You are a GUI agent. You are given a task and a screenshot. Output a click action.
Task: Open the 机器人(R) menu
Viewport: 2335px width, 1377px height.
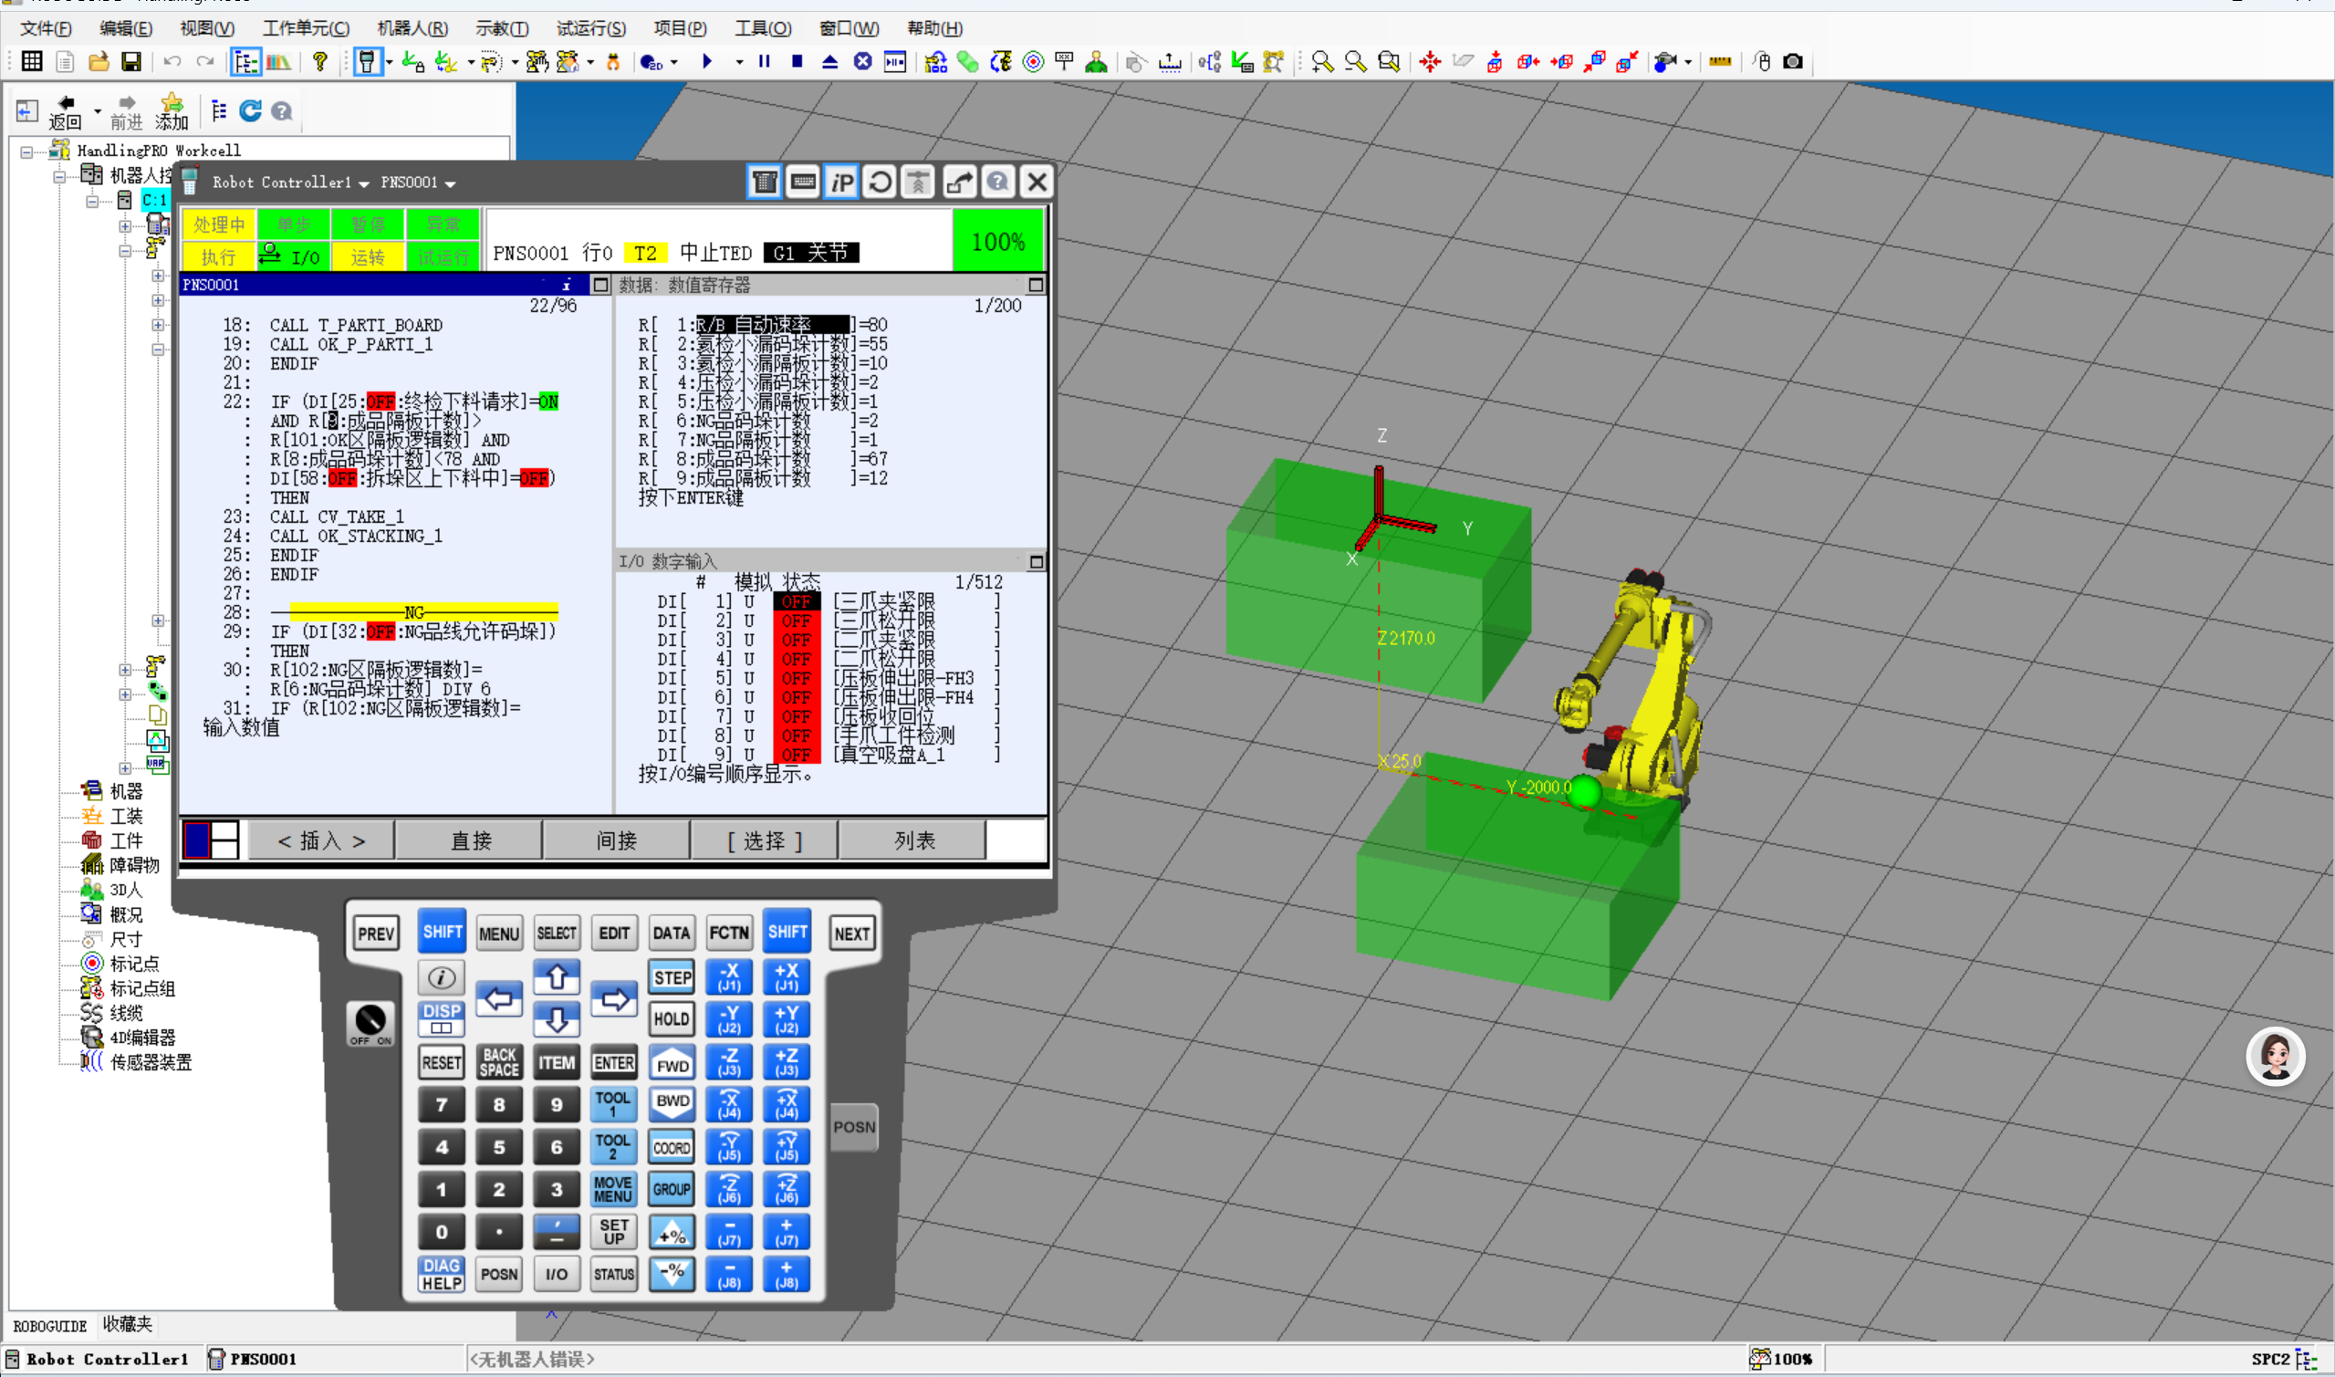[x=412, y=29]
